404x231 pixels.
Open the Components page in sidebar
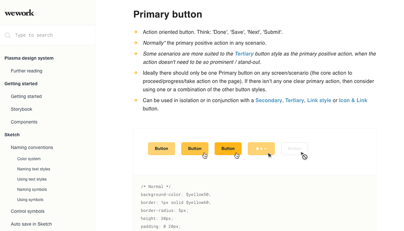[24, 122]
